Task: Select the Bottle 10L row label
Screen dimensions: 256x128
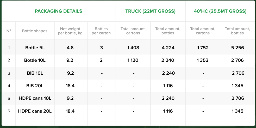Action: point(35,60)
